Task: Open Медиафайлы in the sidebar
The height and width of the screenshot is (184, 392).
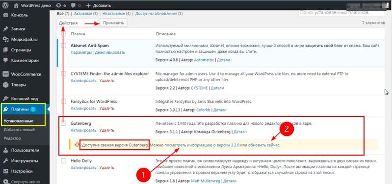Action: click(x=24, y=39)
